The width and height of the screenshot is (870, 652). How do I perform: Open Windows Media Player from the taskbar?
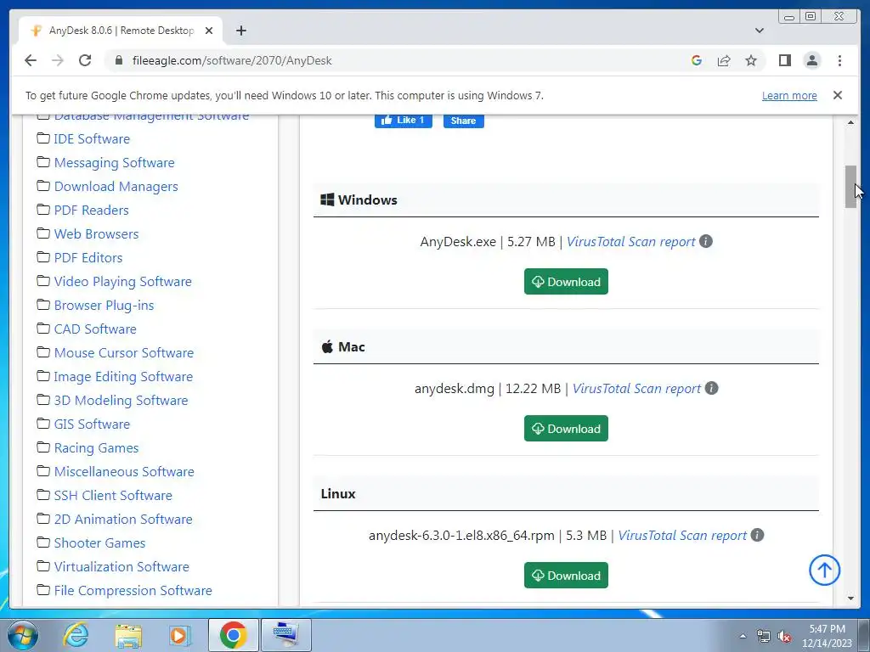180,635
